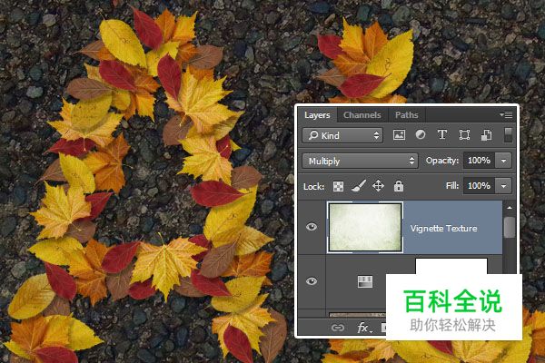Click link layers icon at bottom
This screenshot has width=545, height=363.
(x=338, y=328)
